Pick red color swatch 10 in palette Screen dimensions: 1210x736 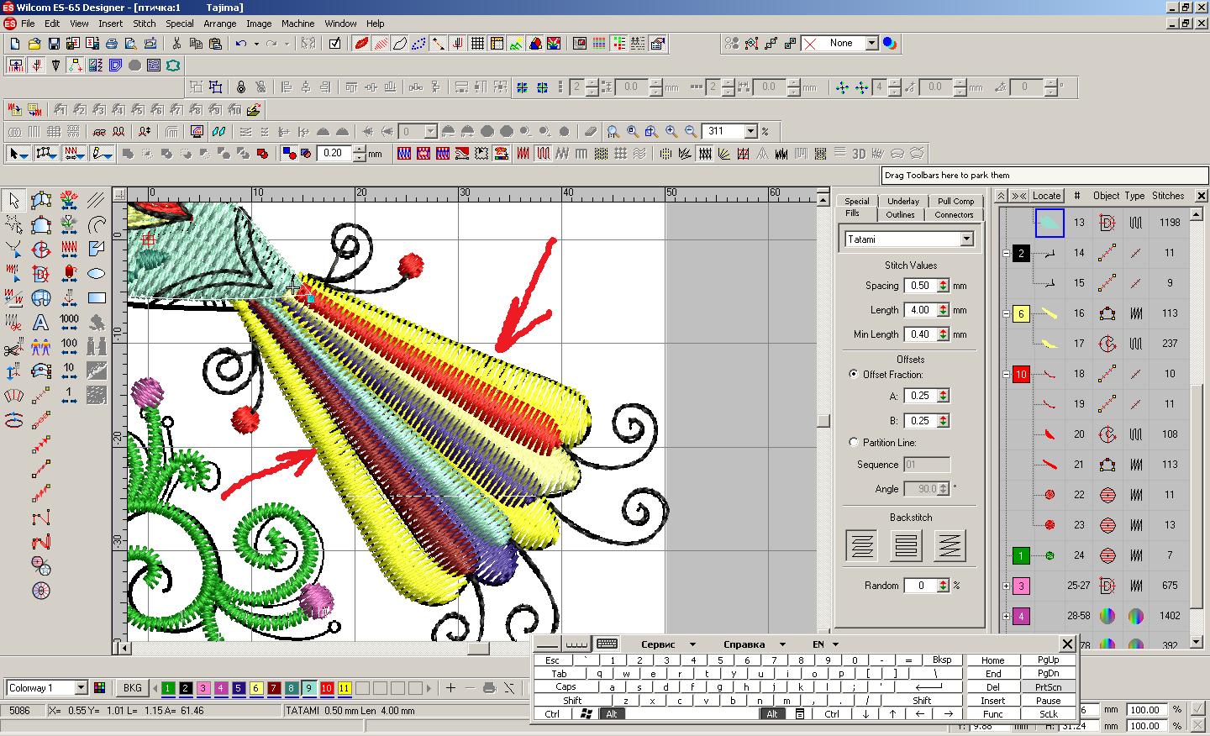point(327,688)
